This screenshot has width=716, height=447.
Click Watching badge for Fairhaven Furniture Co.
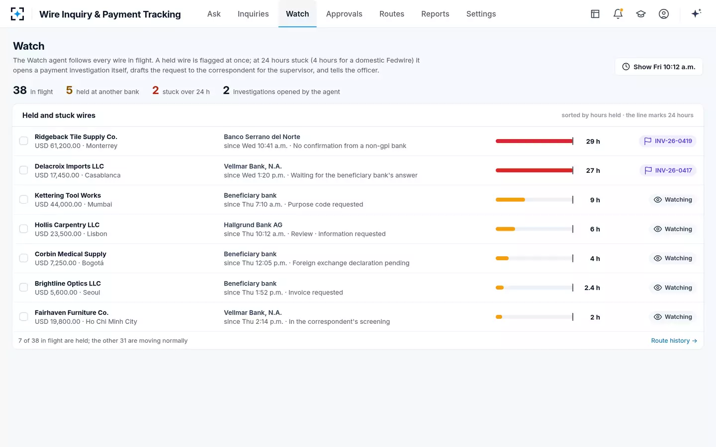click(673, 317)
